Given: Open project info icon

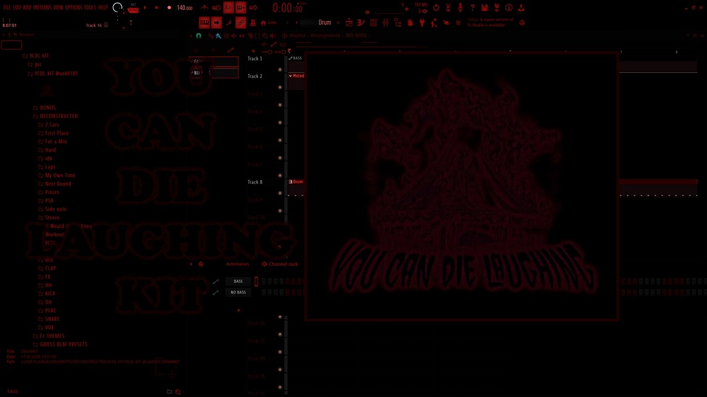Looking at the screenshot, I should pos(509,8).
